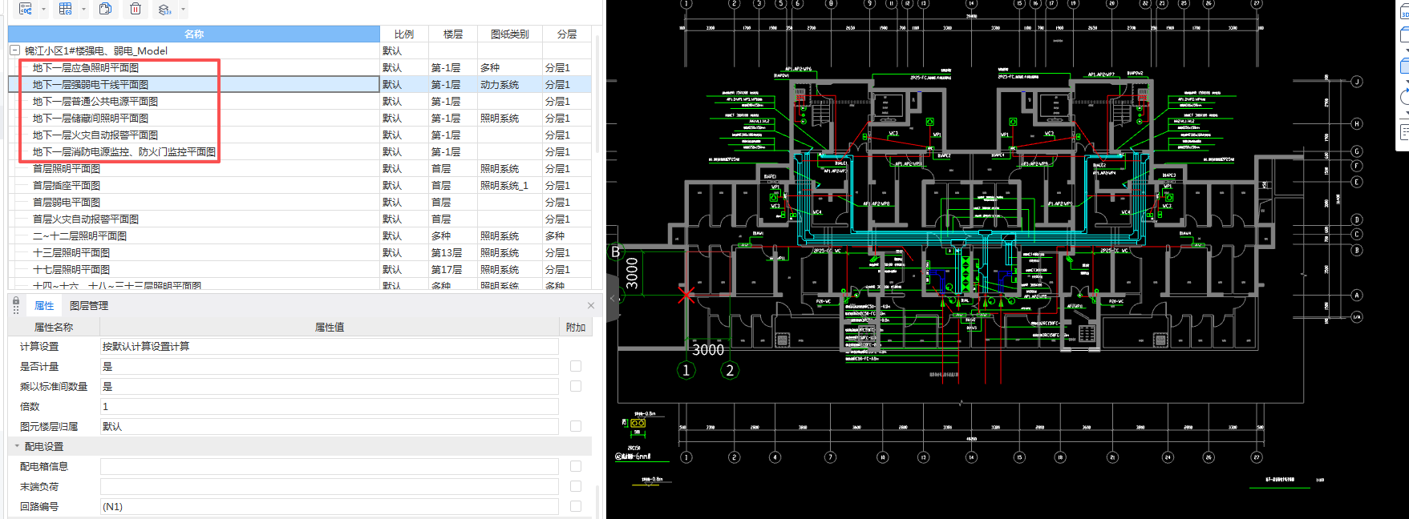Close the properties panel with the × button
Screen dimensions: 1409x519
591,305
